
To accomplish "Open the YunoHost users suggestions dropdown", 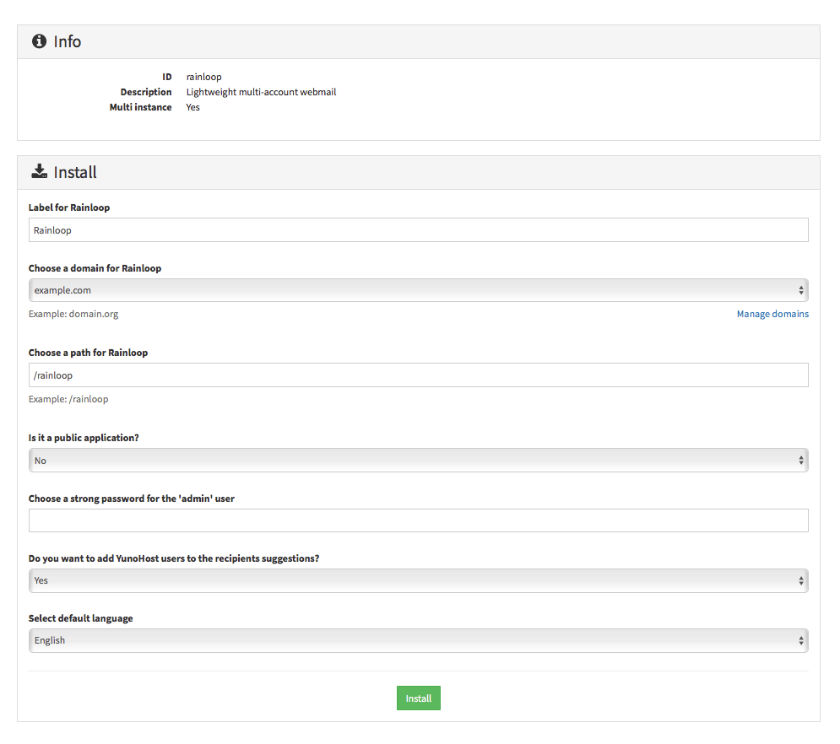I will click(419, 580).
